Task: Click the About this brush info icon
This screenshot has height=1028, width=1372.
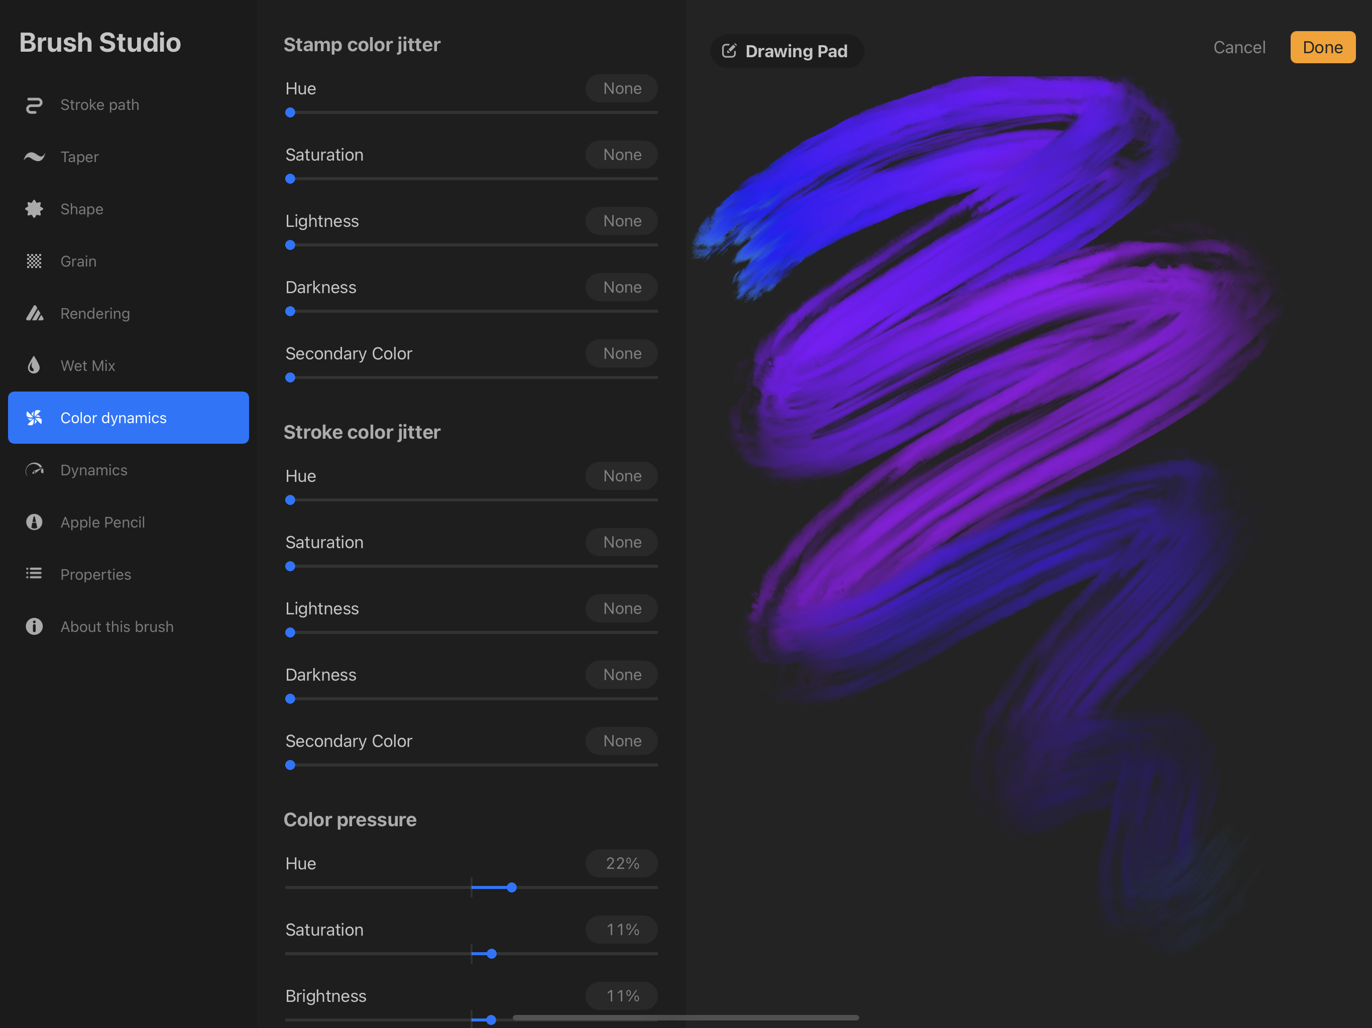Action: [34, 626]
